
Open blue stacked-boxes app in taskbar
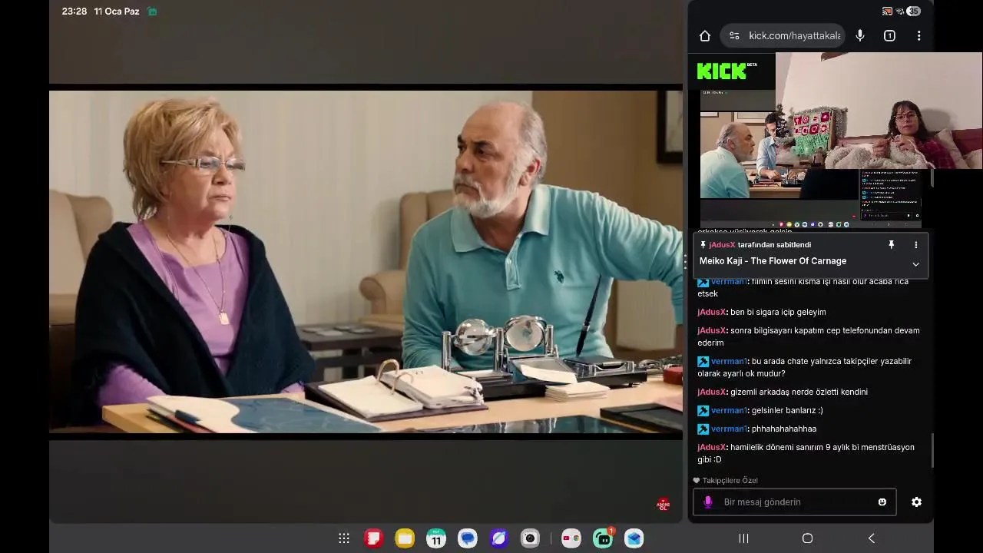(x=634, y=538)
